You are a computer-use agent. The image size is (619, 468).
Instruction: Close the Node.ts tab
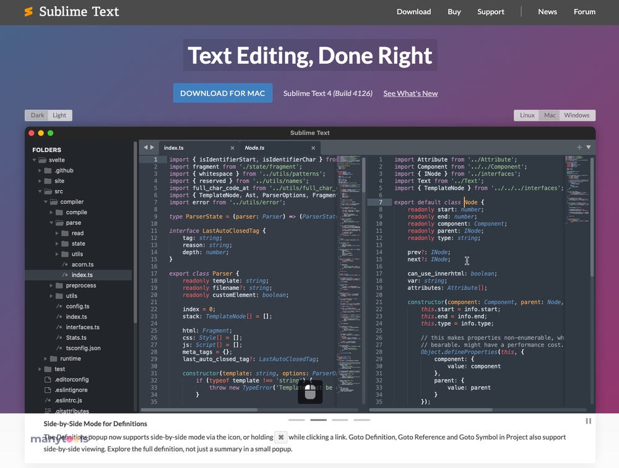click(x=313, y=148)
